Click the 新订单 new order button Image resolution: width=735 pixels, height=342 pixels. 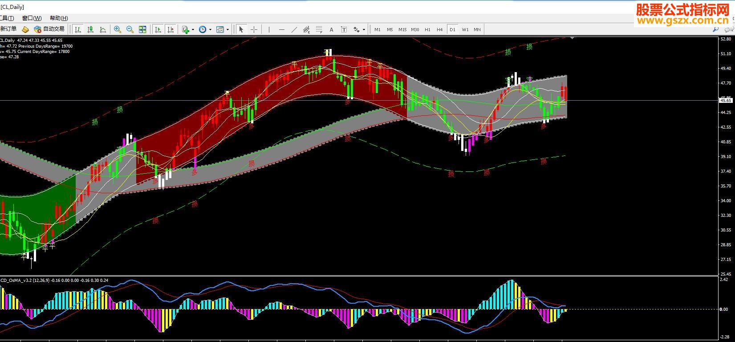(x=8, y=29)
